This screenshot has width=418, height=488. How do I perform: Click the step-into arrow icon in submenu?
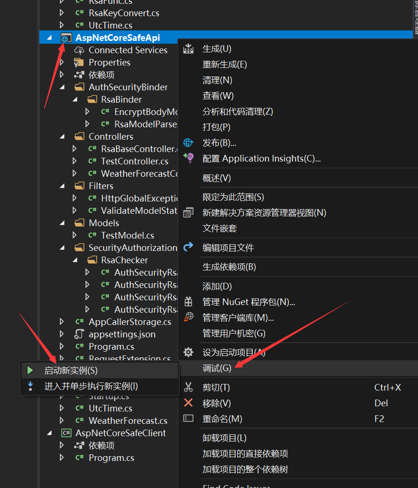pyautogui.click(x=30, y=386)
